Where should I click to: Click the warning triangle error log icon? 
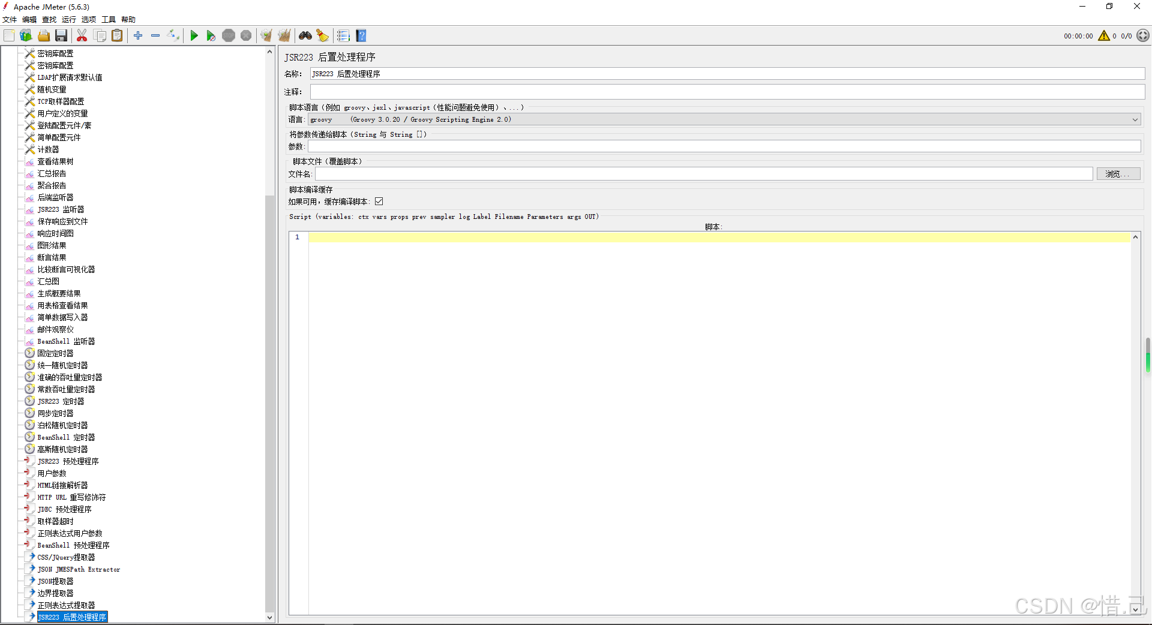1103,36
